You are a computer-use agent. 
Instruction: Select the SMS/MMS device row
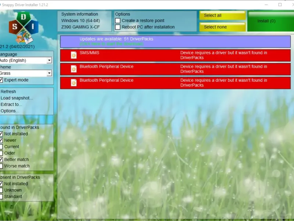[x=175, y=55]
